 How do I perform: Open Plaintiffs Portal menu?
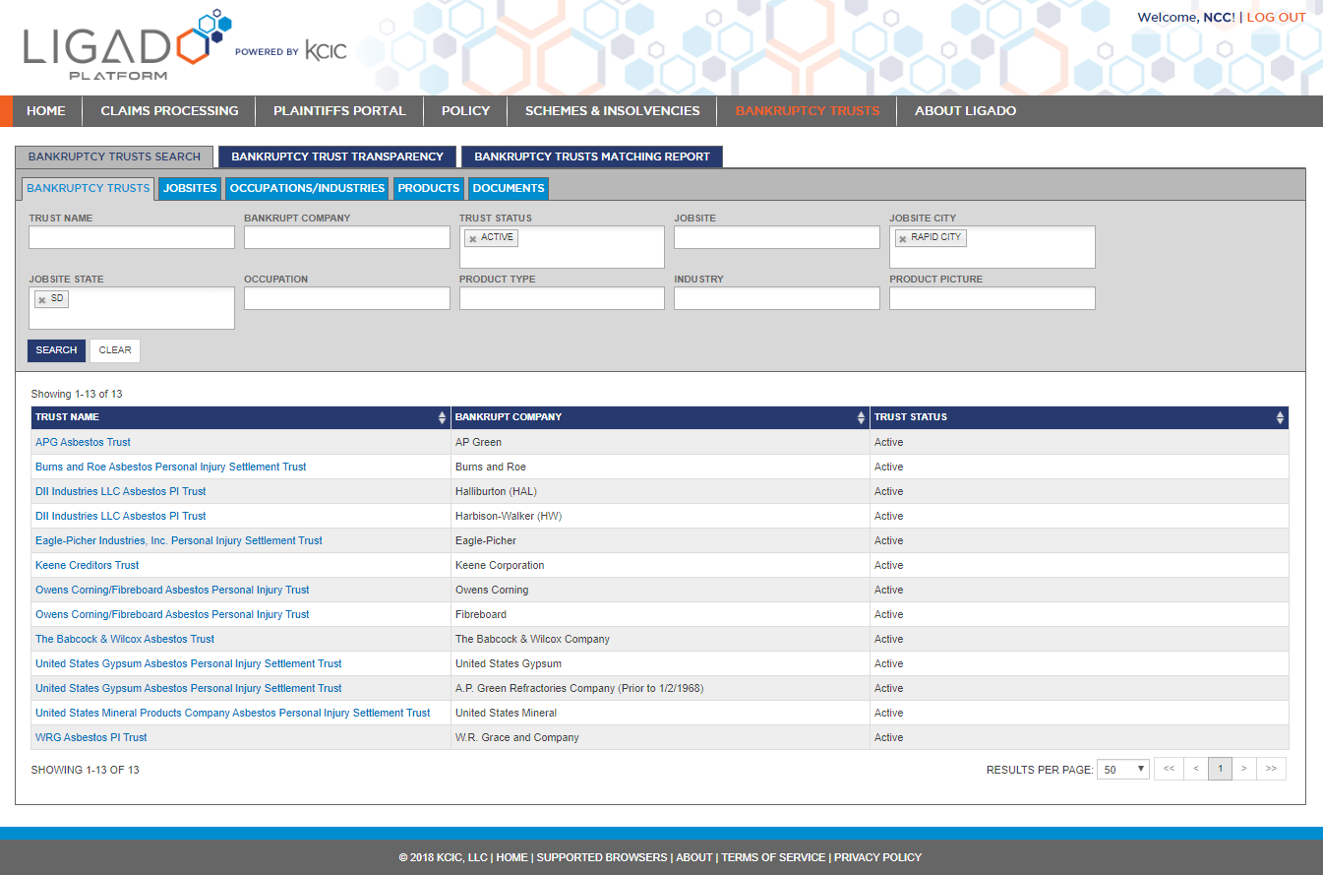(x=339, y=111)
